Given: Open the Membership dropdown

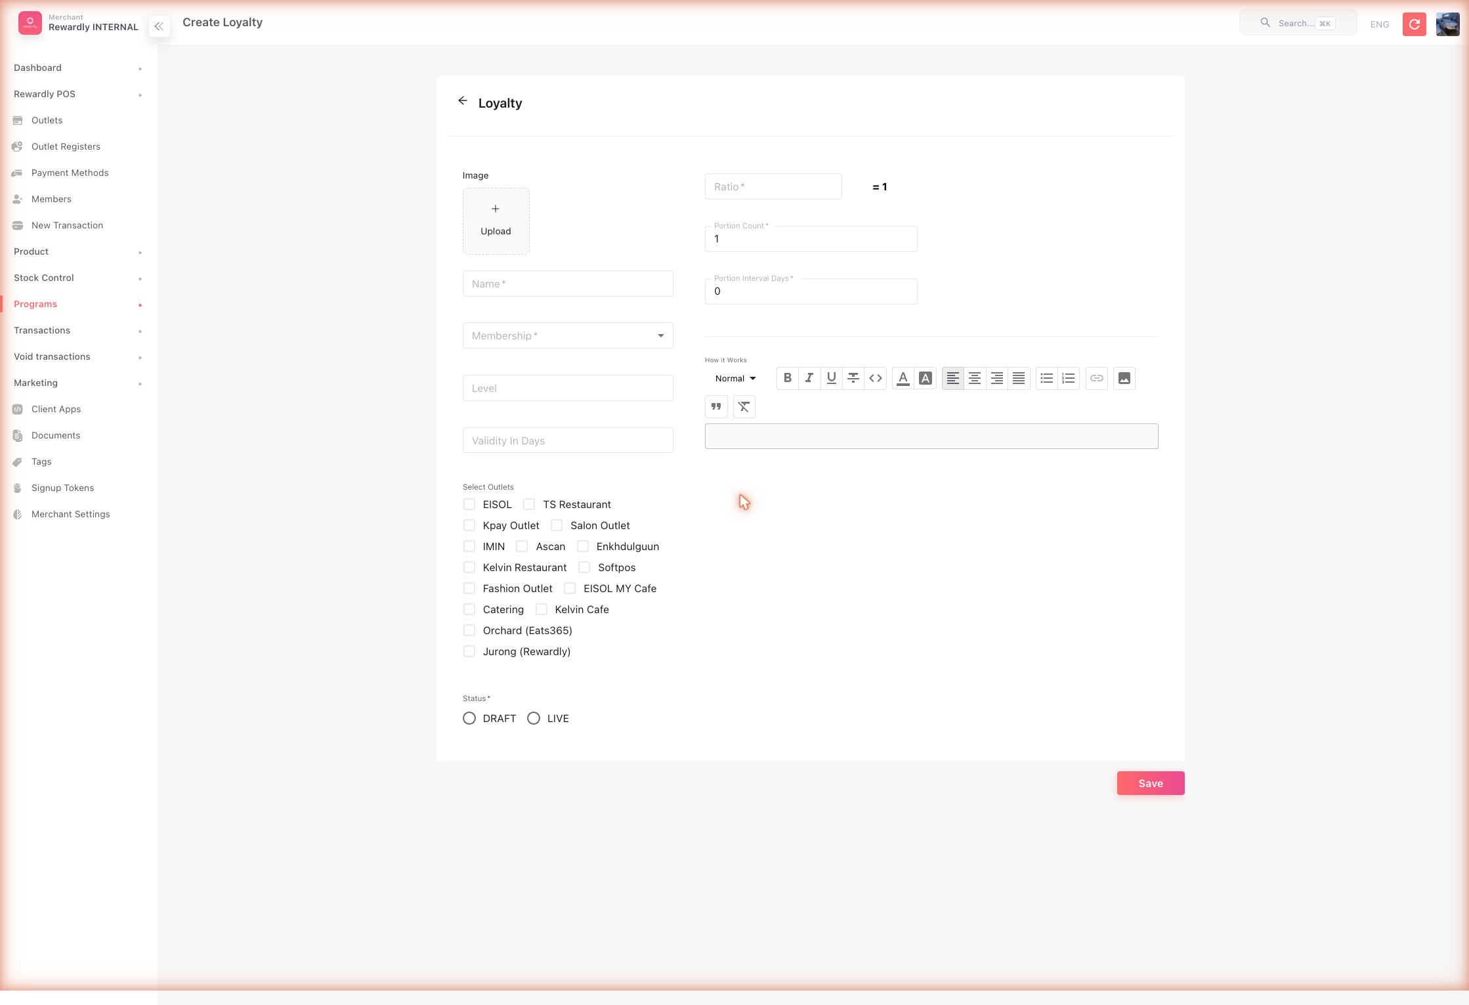Looking at the screenshot, I should point(568,335).
